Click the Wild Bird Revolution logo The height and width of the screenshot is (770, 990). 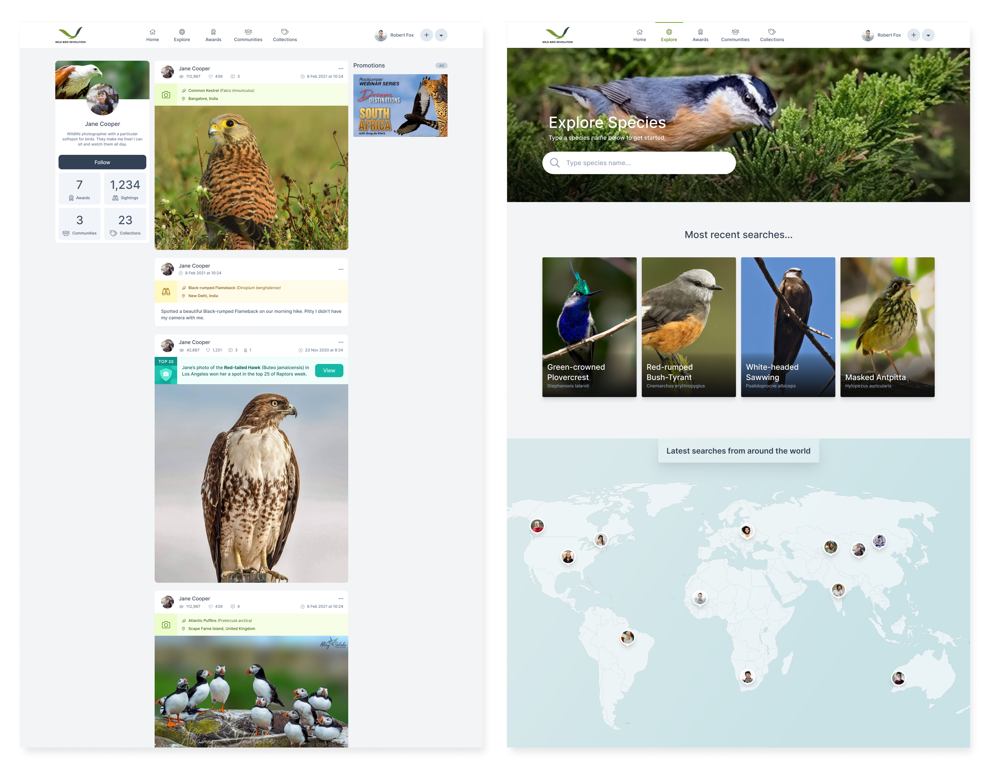coord(71,35)
